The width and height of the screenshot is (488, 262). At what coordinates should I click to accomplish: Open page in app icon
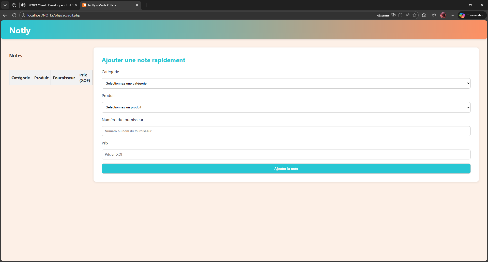[x=400, y=15]
